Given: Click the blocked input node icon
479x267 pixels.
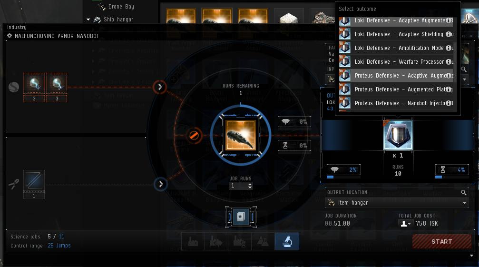Looking at the screenshot, I should pyautogui.click(x=194, y=135).
